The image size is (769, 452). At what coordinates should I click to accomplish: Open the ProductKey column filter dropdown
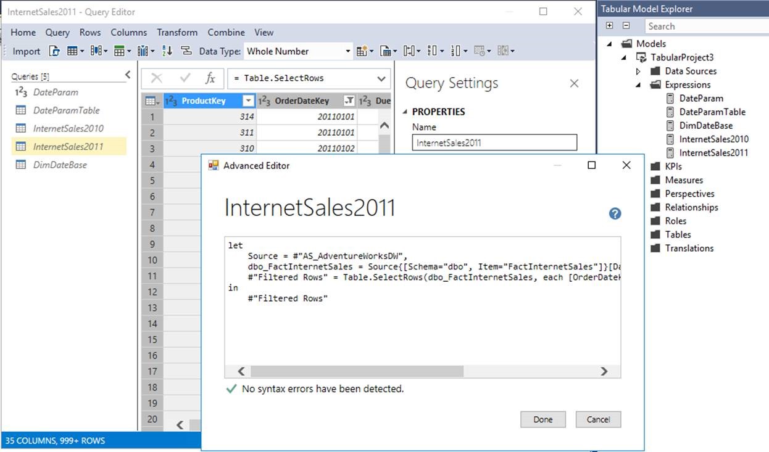pos(248,101)
